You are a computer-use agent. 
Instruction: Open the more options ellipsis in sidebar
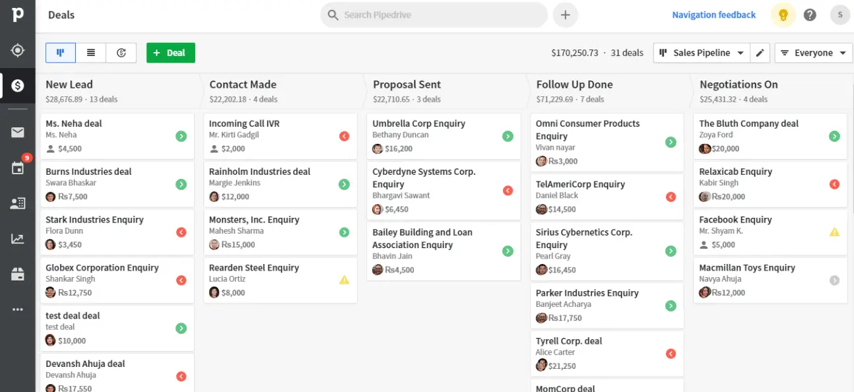[x=18, y=309]
